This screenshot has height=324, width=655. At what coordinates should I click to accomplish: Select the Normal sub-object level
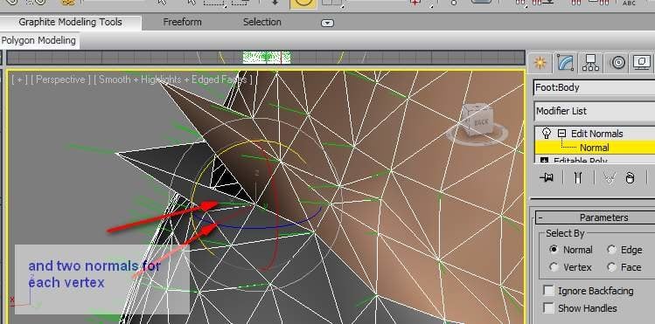coord(595,148)
